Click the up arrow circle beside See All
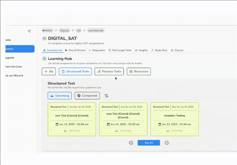 [131, 143]
